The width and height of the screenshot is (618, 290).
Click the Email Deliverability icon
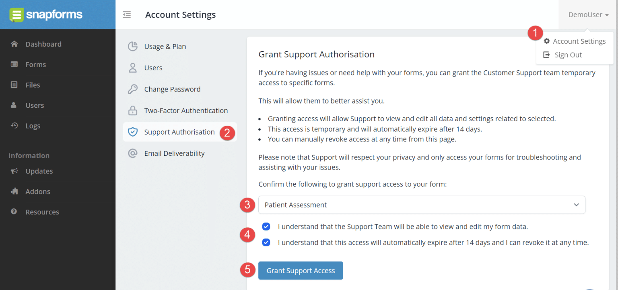[133, 153]
